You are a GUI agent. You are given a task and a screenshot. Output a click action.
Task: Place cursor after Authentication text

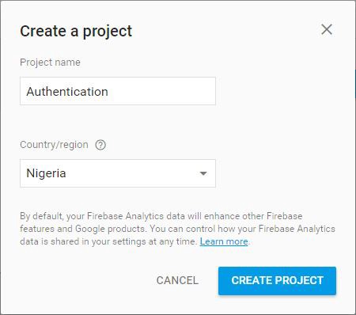[x=109, y=92]
